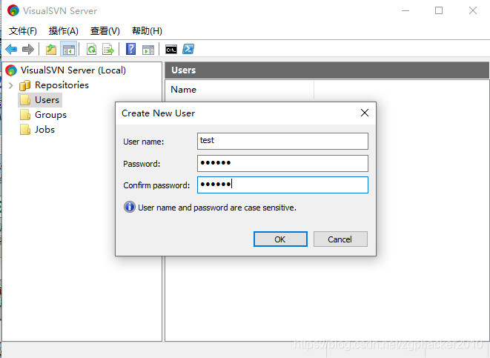Screen dimensions: 490x358
Task: Click the info icon in the dialog
Action: point(130,207)
